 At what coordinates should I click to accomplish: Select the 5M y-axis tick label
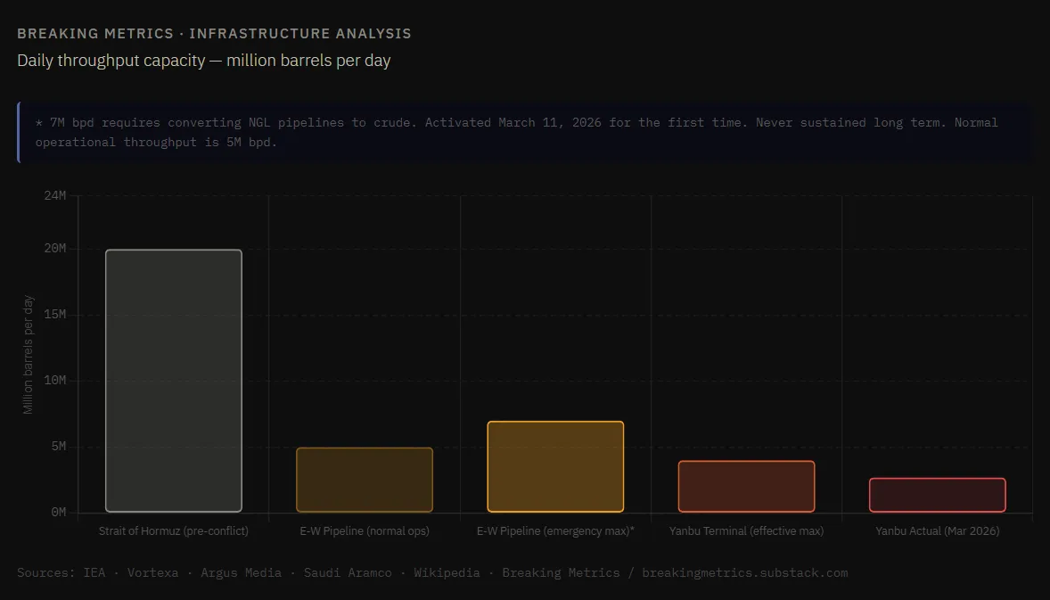tap(57, 446)
